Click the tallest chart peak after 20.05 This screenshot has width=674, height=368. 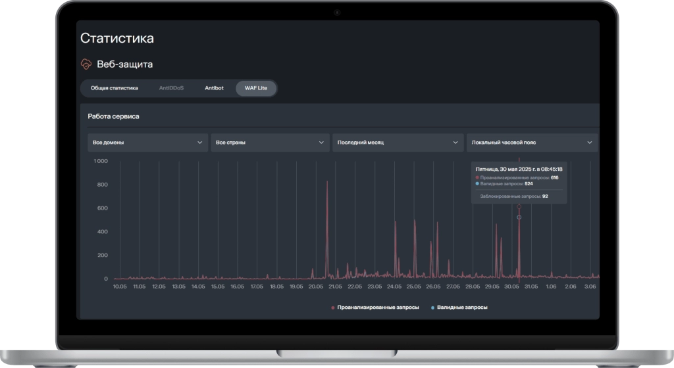tap(327, 182)
